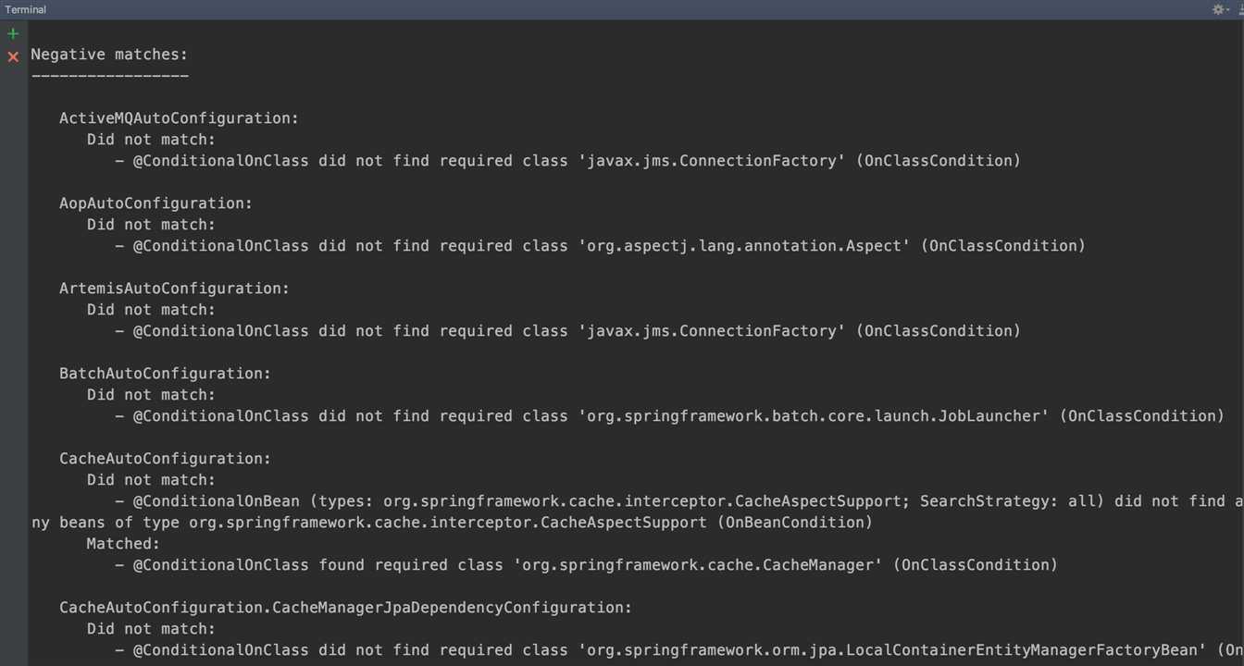Viewport: 1244px width, 666px height.
Task: Click the Terminal panel title
Action: (26, 9)
